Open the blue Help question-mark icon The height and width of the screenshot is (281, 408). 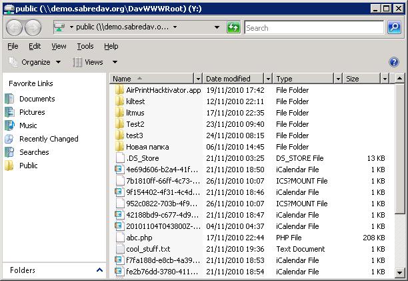click(x=394, y=62)
